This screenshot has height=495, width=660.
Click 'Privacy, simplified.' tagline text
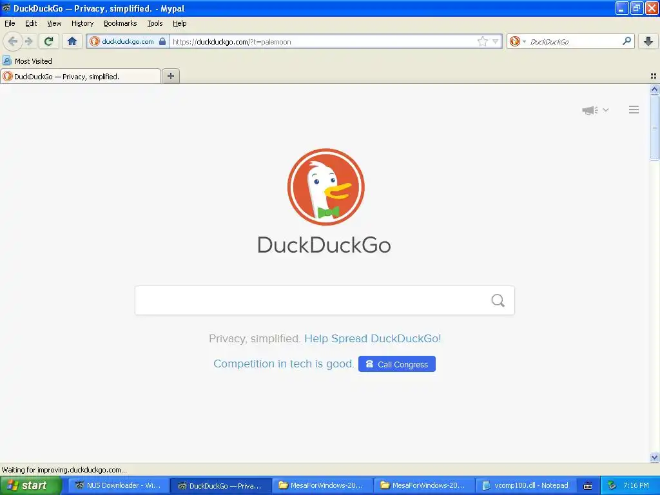(255, 338)
